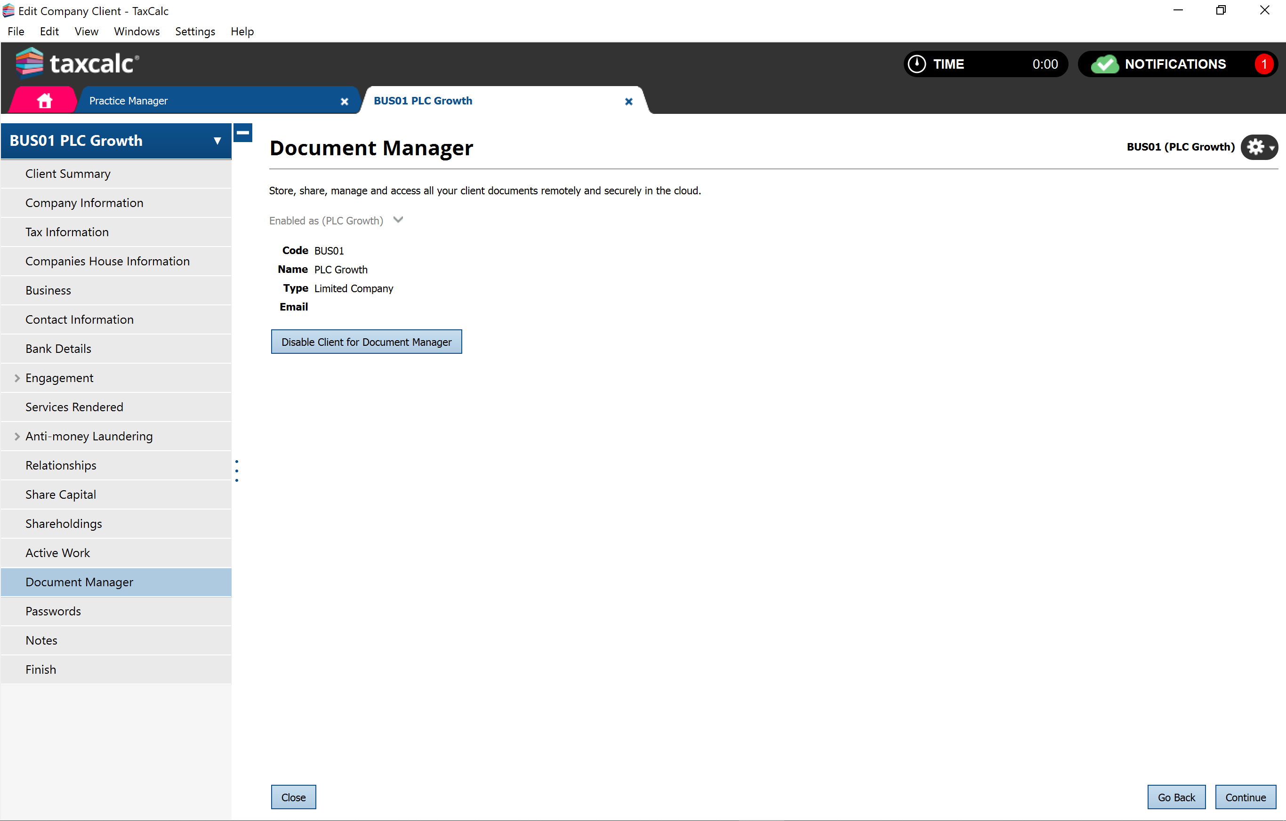This screenshot has height=821, width=1286.
Task: Expand the Enabled as (PLC Growth) chevron
Action: click(398, 220)
